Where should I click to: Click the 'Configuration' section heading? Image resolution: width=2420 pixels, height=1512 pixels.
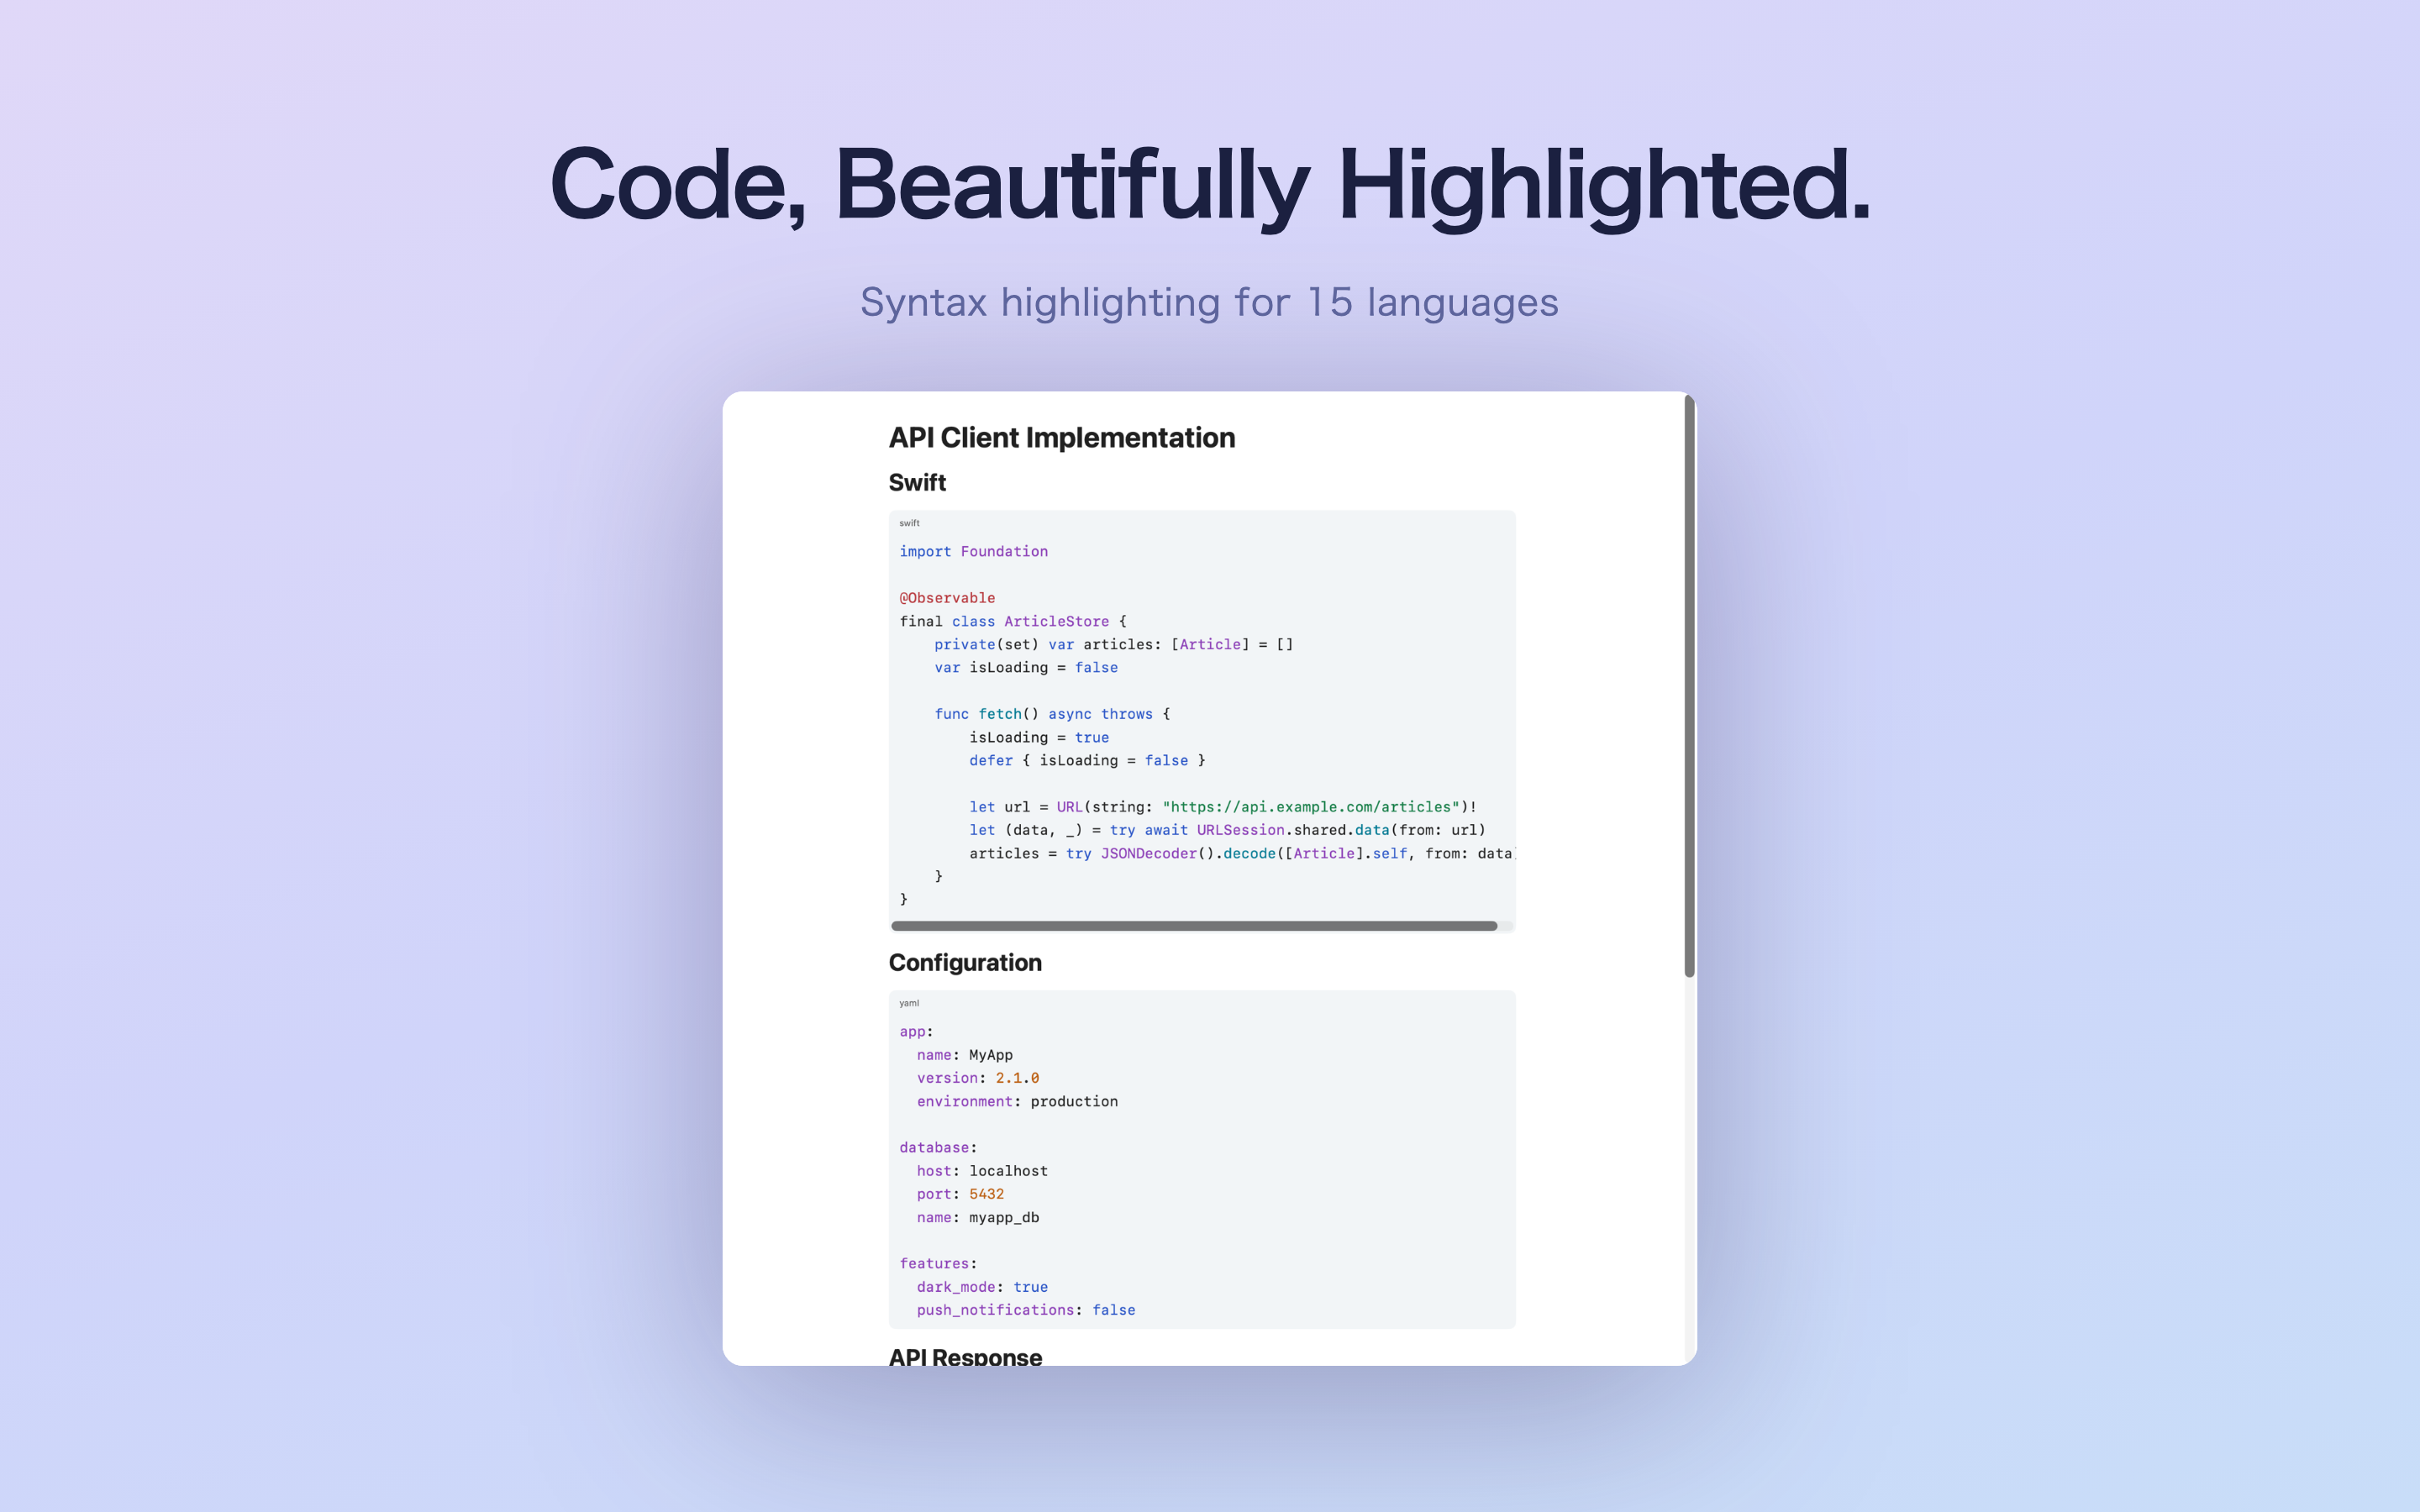pyautogui.click(x=965, y=963)
